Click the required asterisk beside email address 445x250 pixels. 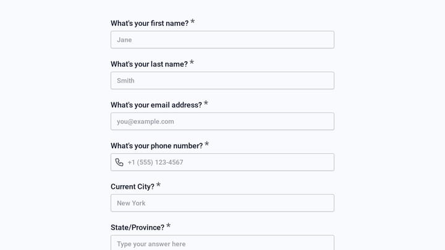(x=206, y=103)
